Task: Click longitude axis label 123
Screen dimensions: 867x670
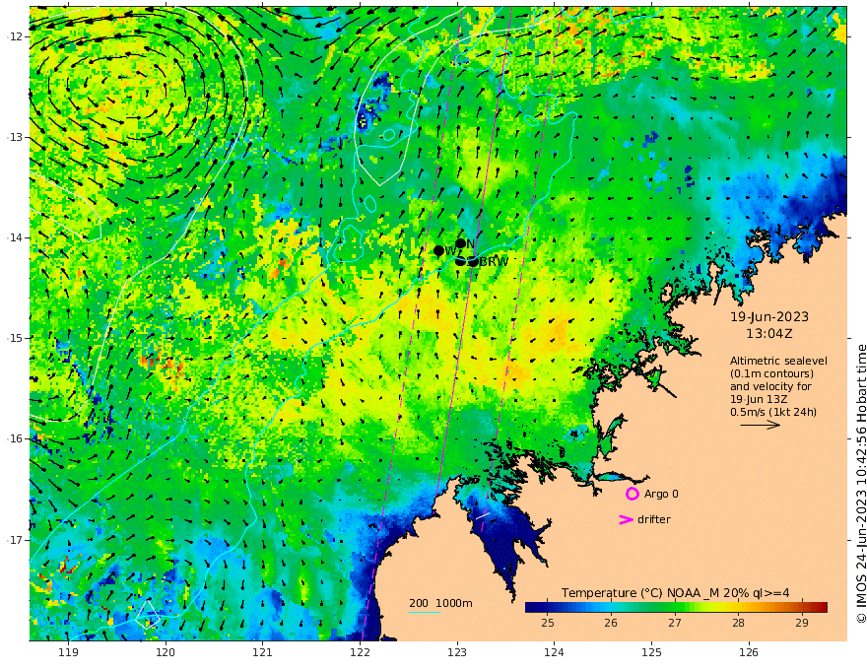Action: [457, 652]
